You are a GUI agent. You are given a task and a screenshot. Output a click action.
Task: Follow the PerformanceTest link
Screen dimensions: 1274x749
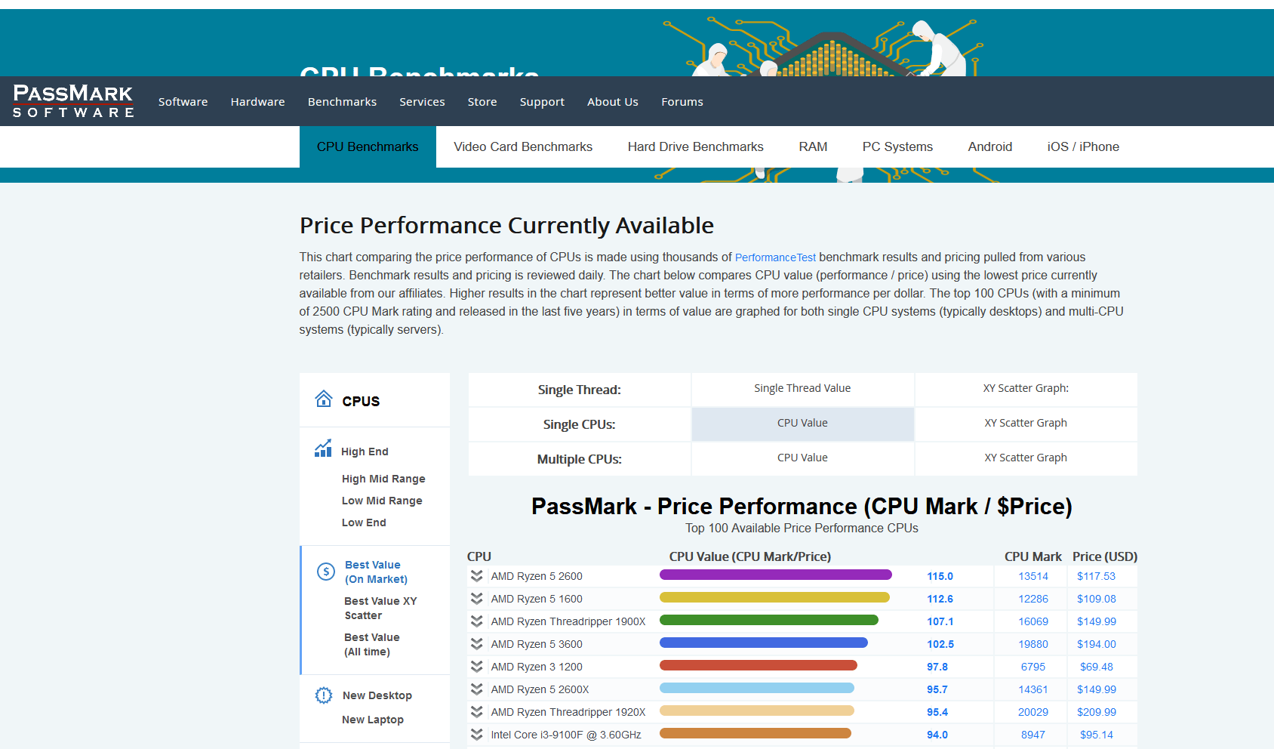click(x=775, y=257)
